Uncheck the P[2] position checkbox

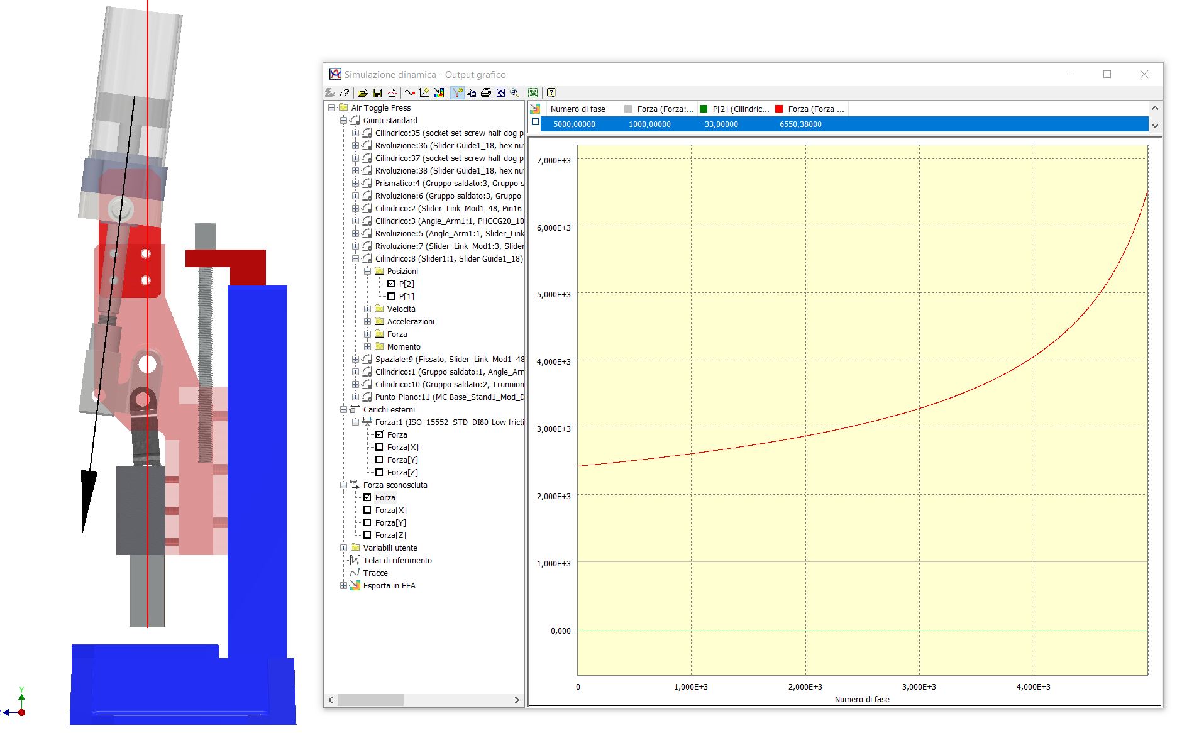391,284
